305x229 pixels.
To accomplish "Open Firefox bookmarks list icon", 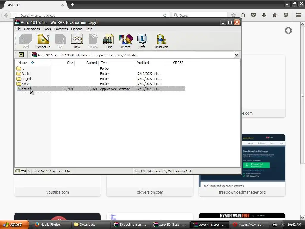I will 242,15.
